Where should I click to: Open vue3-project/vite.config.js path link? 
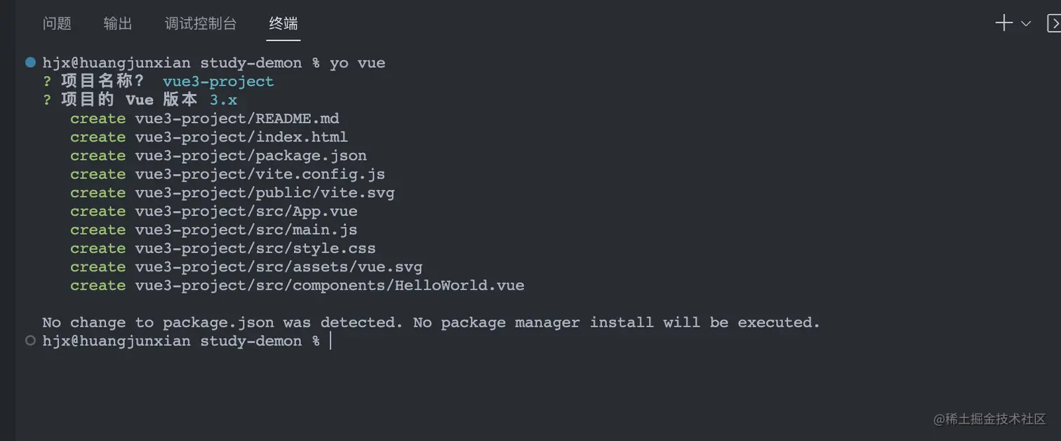pyautogui.click(x=260, y=174)
